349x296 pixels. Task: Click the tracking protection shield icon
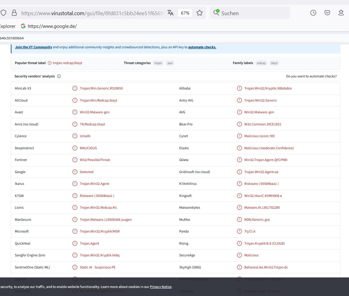tap(3, 13)
